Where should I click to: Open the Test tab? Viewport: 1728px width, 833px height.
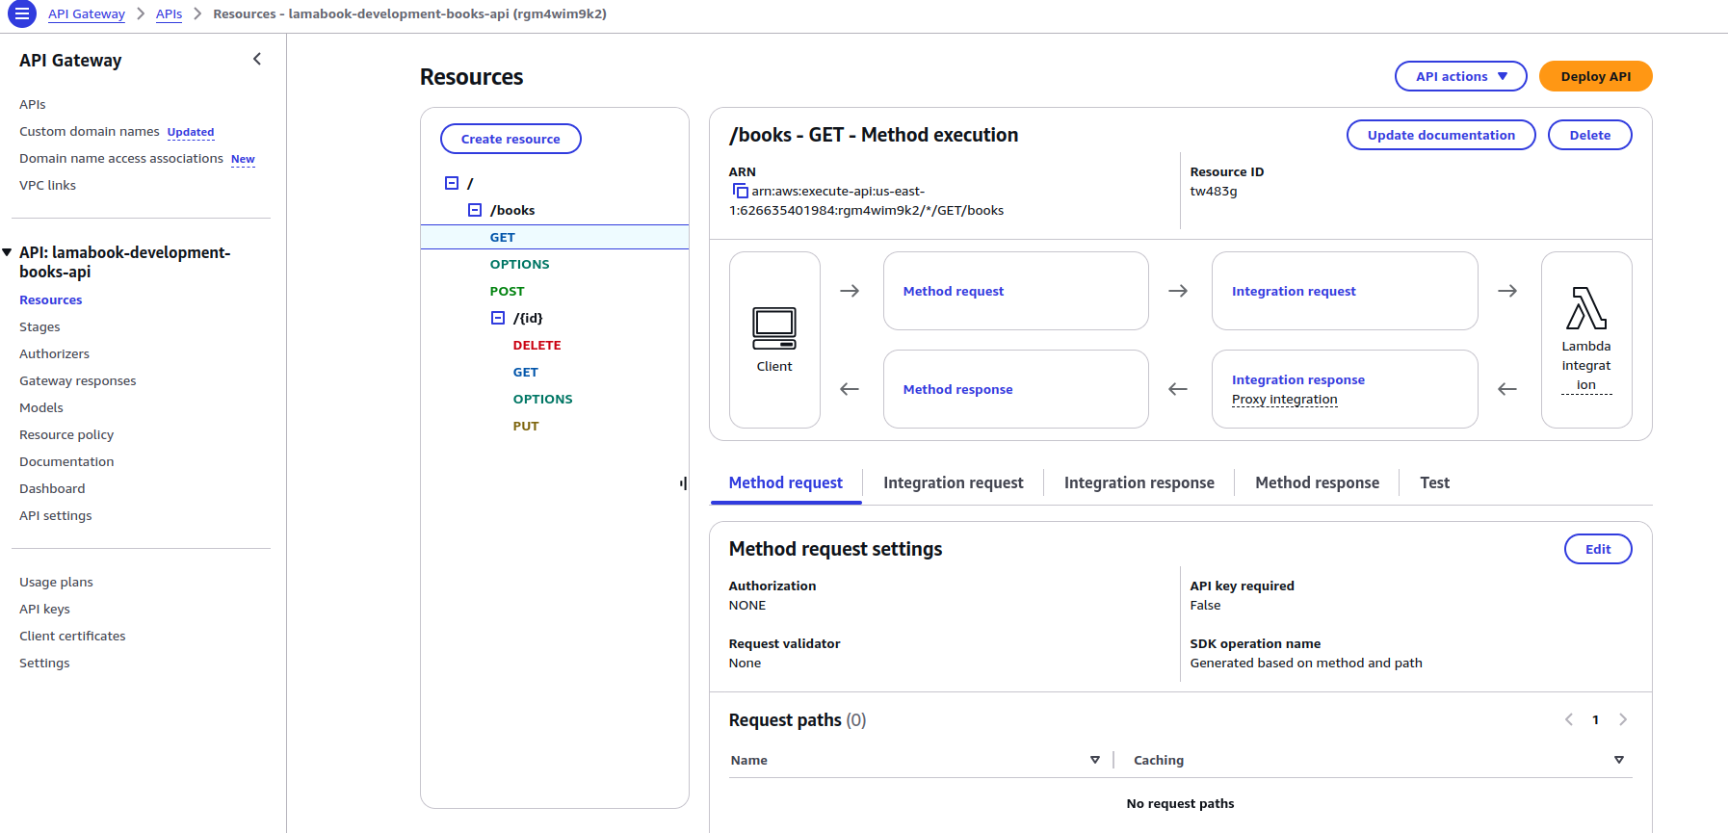[1434, 482]
